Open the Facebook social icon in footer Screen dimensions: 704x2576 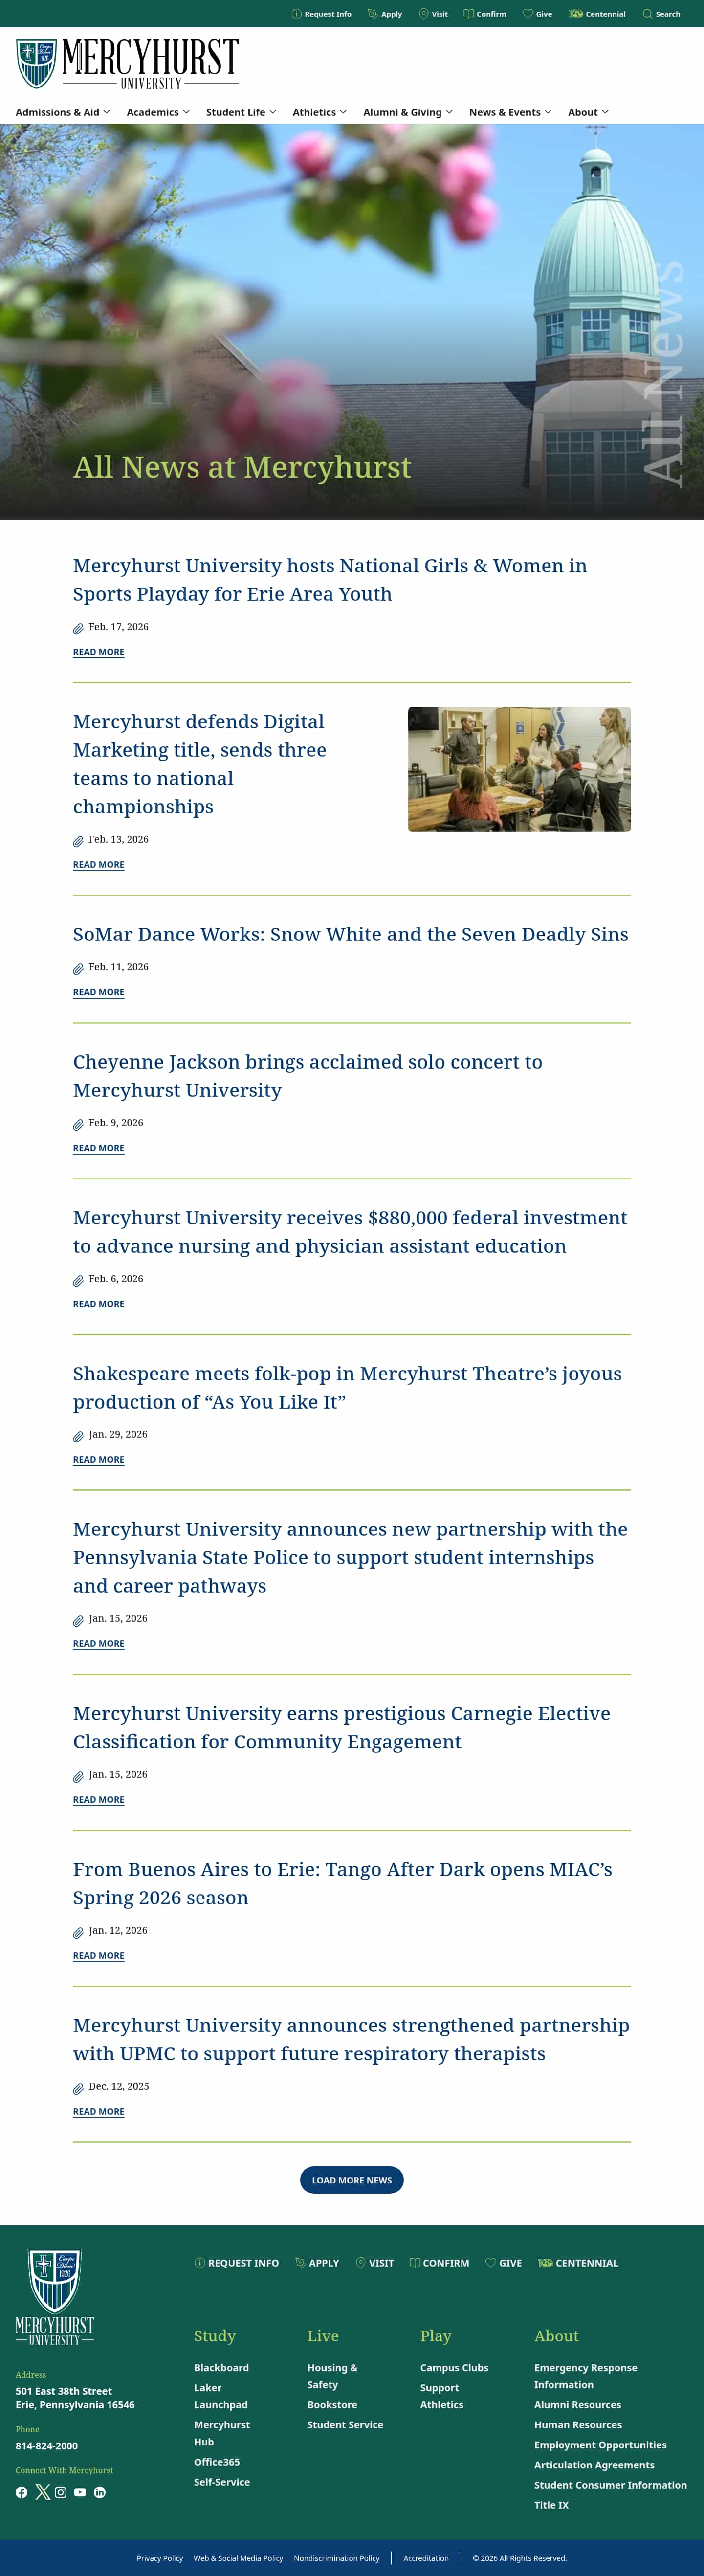(22, 2492)
